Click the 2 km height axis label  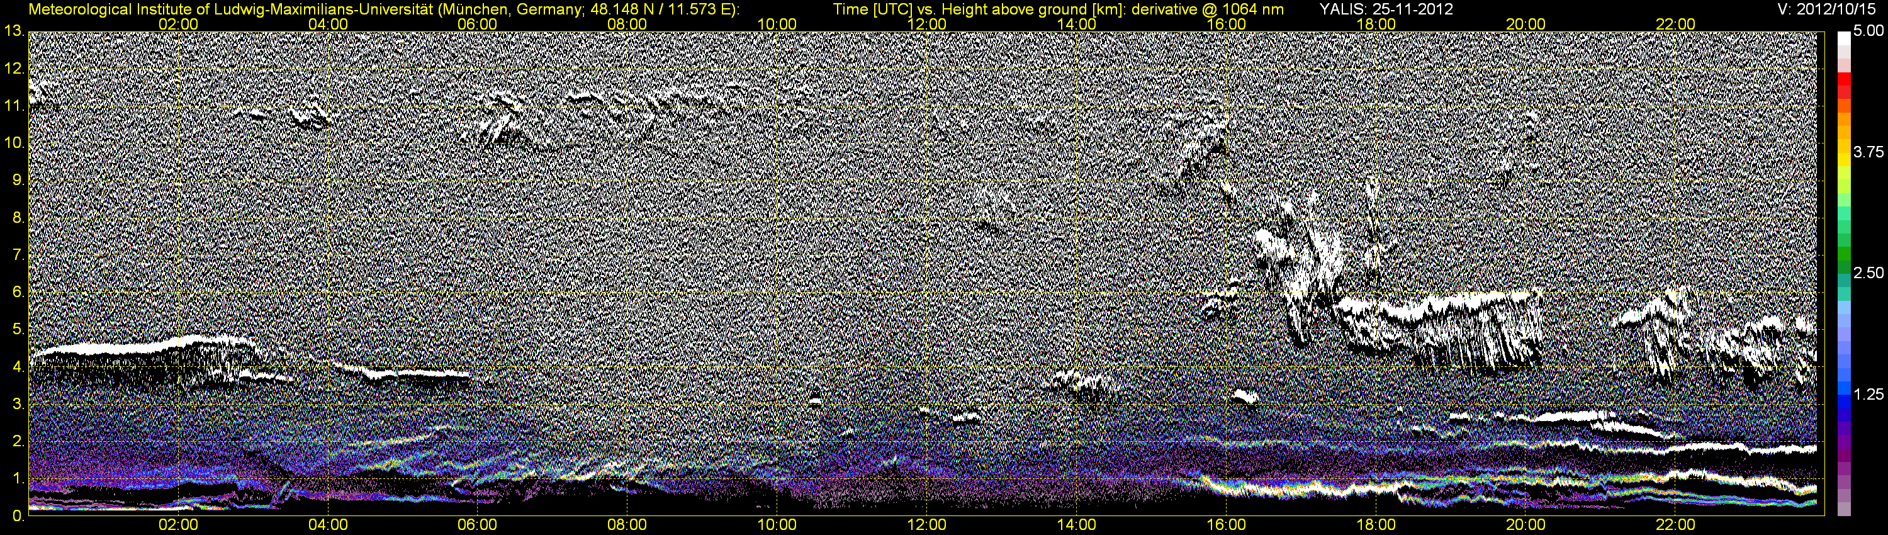18,442
